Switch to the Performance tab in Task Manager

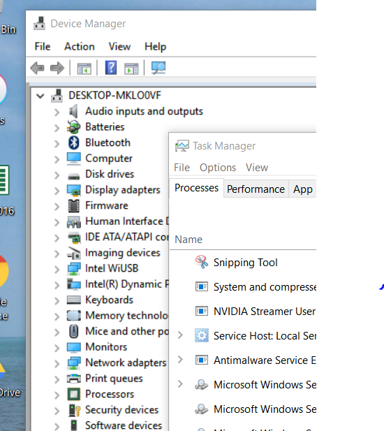tap(256, 189)
